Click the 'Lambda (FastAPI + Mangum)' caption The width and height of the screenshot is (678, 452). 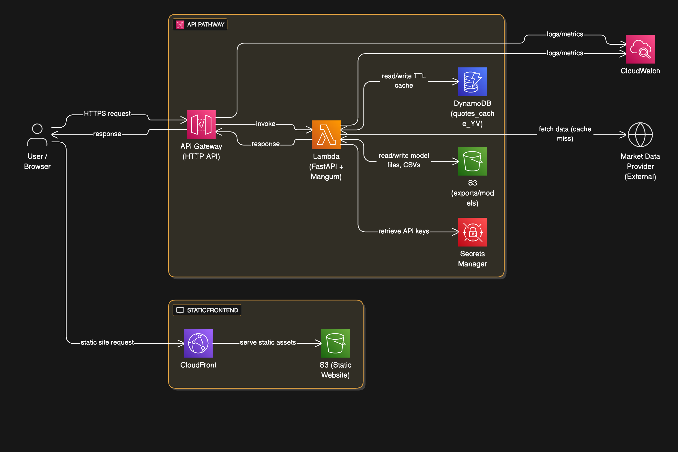tap(326, 166)
